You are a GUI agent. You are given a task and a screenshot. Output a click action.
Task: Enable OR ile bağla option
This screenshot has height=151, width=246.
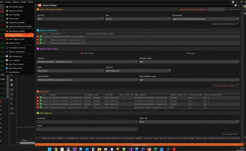click(184, 53)
